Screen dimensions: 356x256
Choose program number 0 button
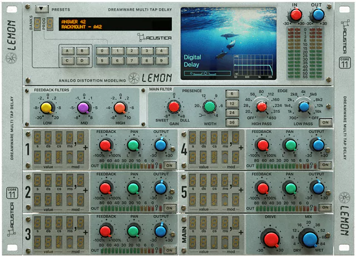pyautogui.click(x=102, y=51)
